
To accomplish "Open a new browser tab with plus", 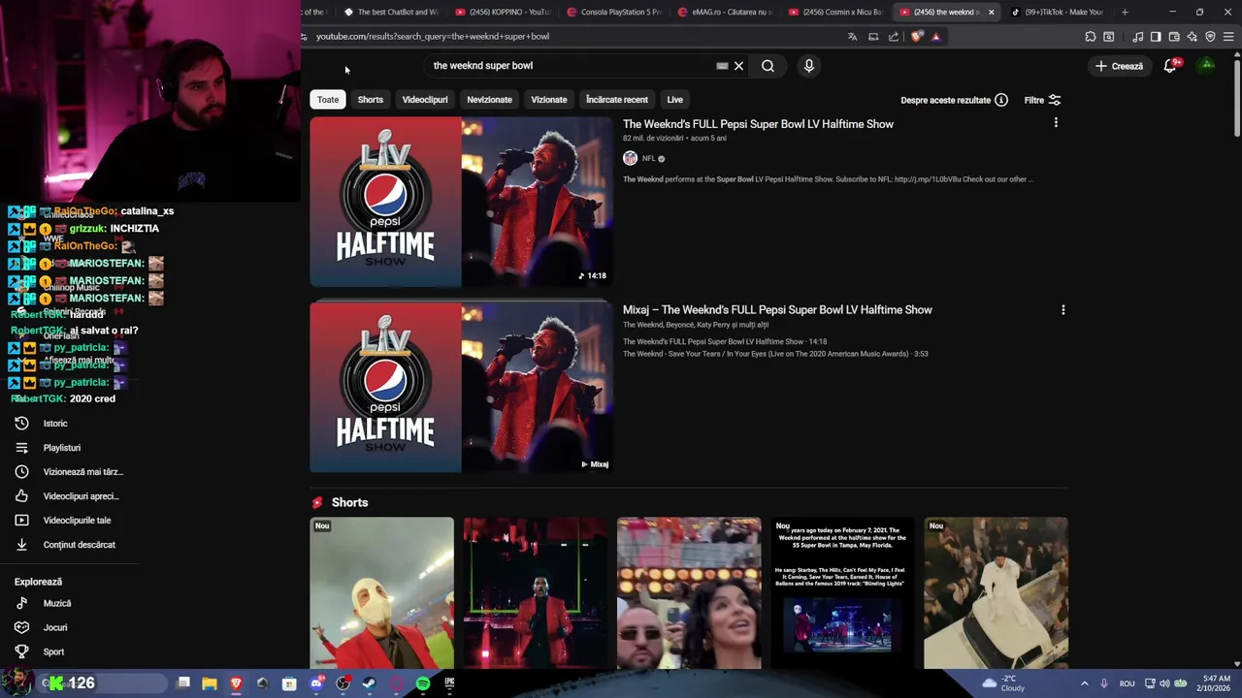I will point(1125,12).
